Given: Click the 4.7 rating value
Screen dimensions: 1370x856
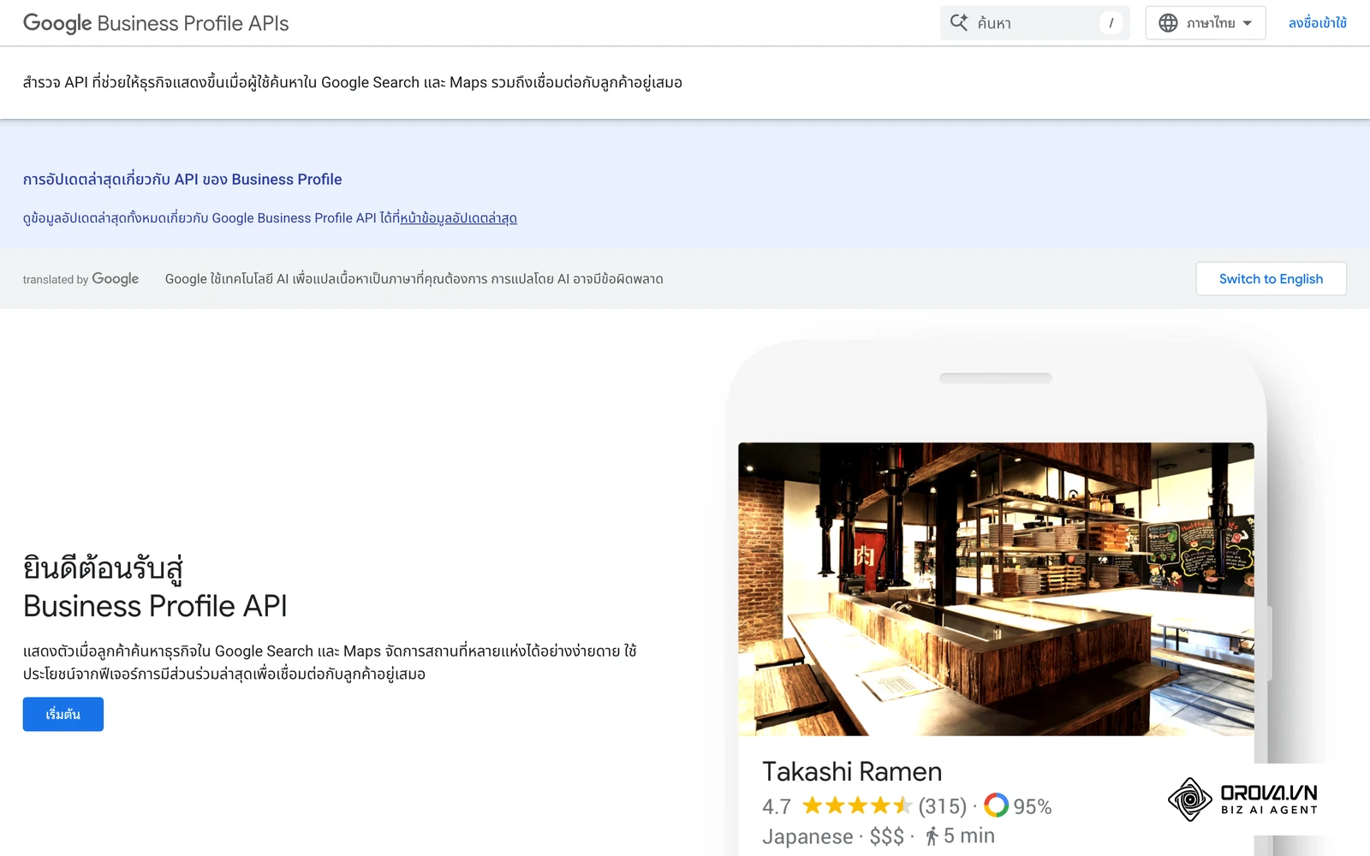Looking at the screenshot, I should (x=777, y=806).
